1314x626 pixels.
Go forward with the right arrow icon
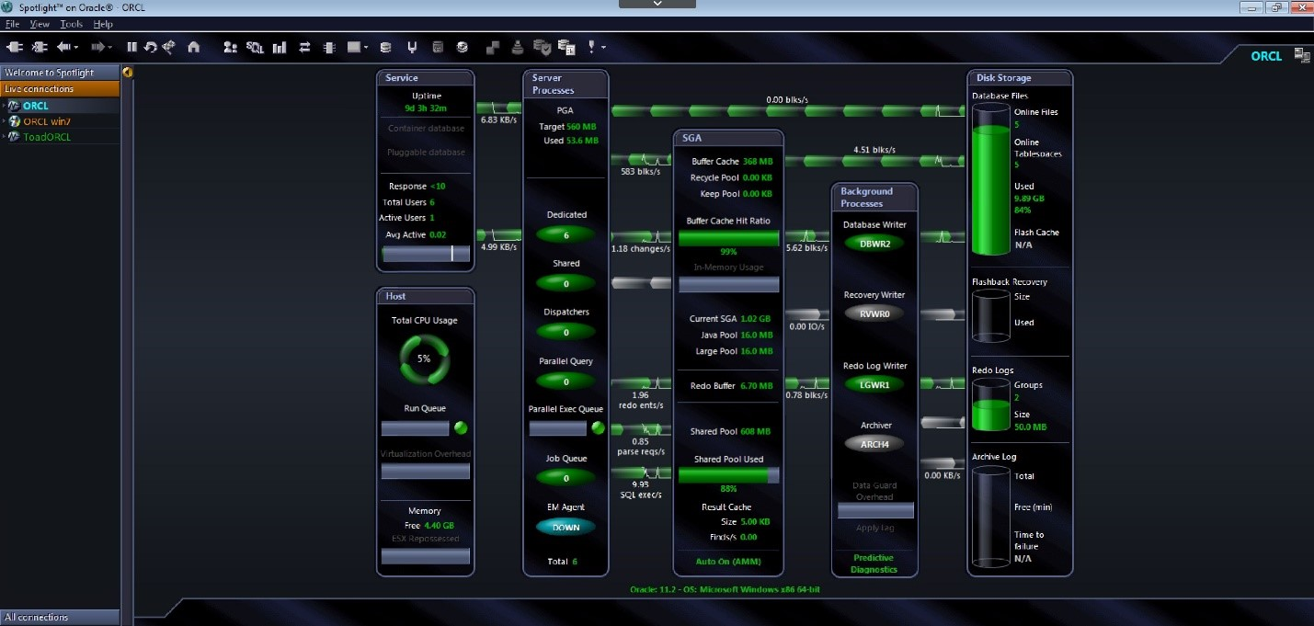coord(97,46)
